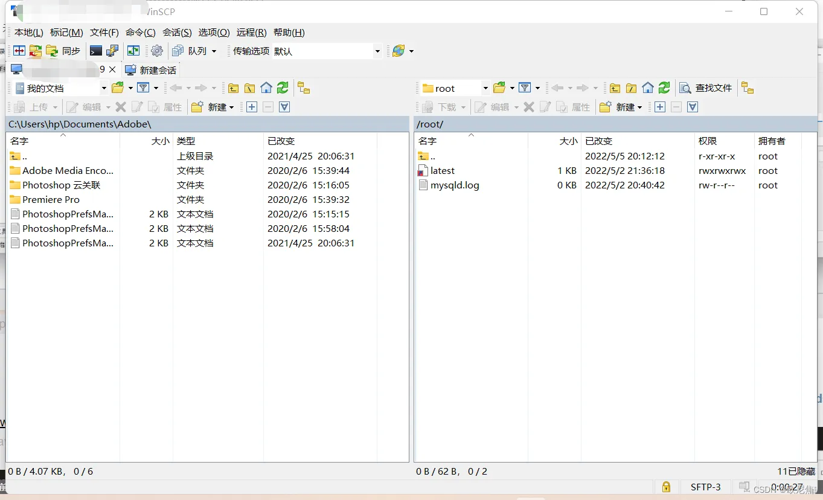
Task: Toggle the remote panel file filter
Action: tap(524, 88)
